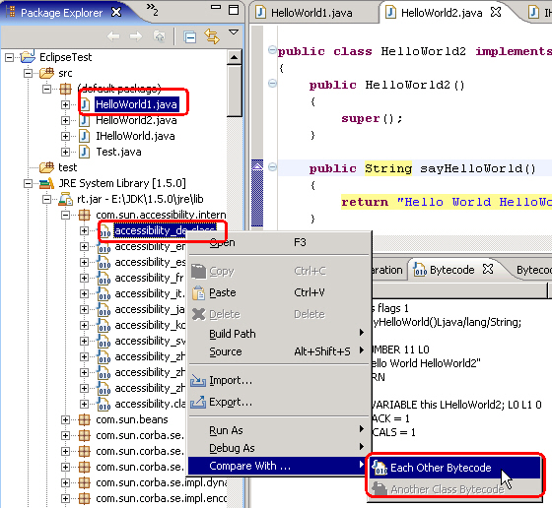The height and width of the screenshot is (508, 552).
Task: Open the Source submenu
Action: [x=280, y=351]
